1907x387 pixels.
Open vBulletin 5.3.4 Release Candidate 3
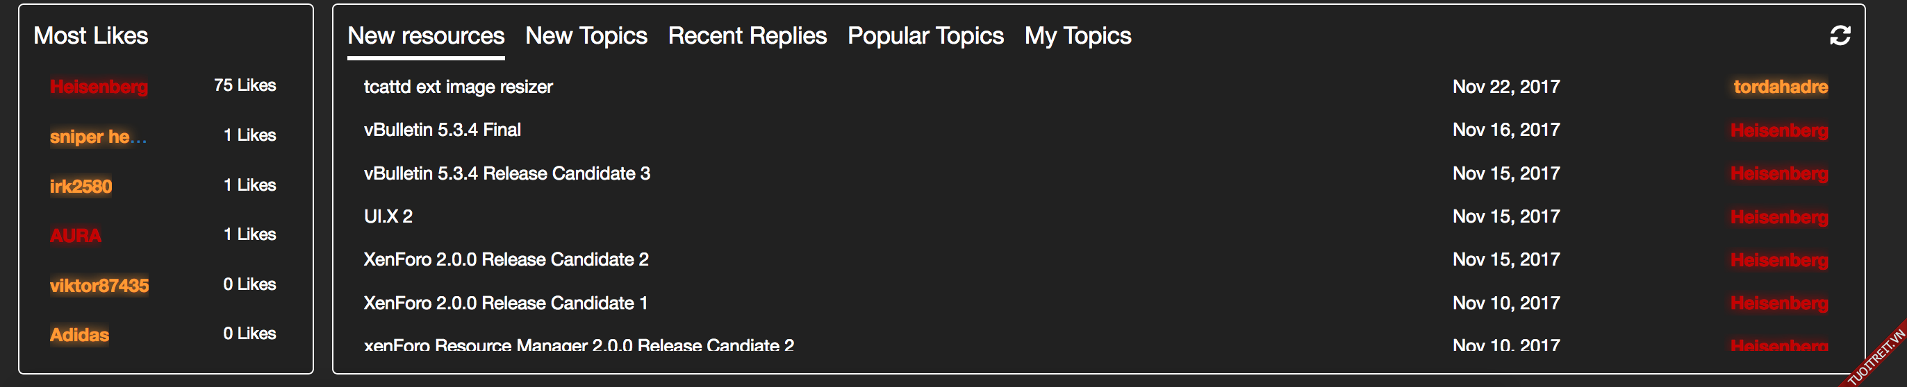pos(506,173)
